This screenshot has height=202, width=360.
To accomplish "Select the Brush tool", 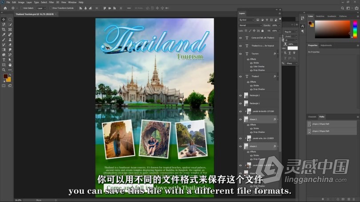I will click(x=4, y=40).
